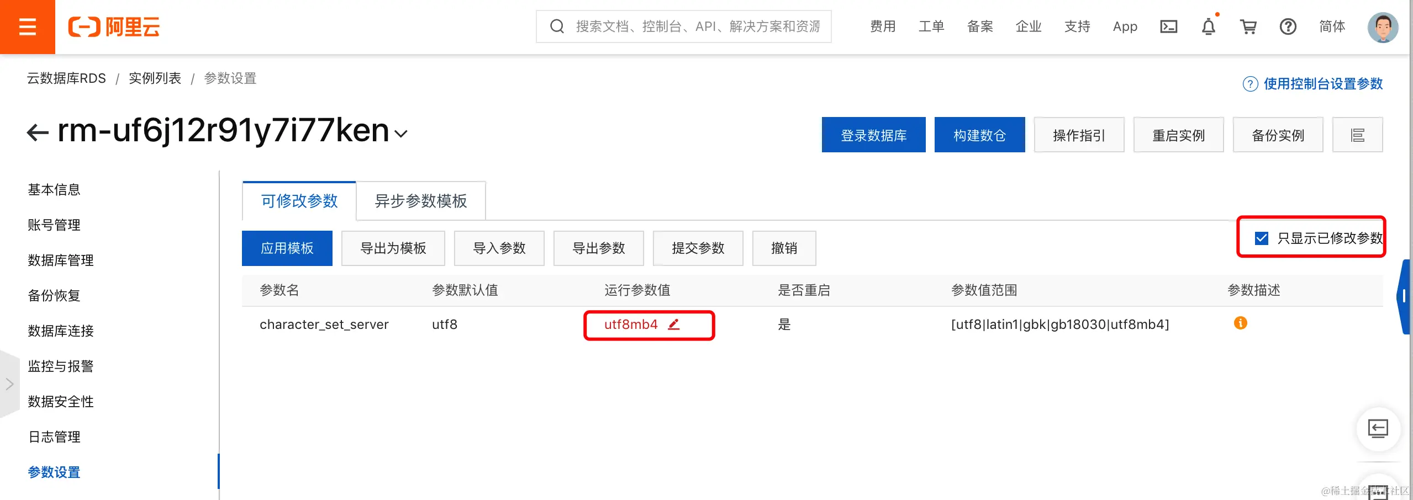
Task: Click the floating collapse panel icon
Action: coord(1378,429)
